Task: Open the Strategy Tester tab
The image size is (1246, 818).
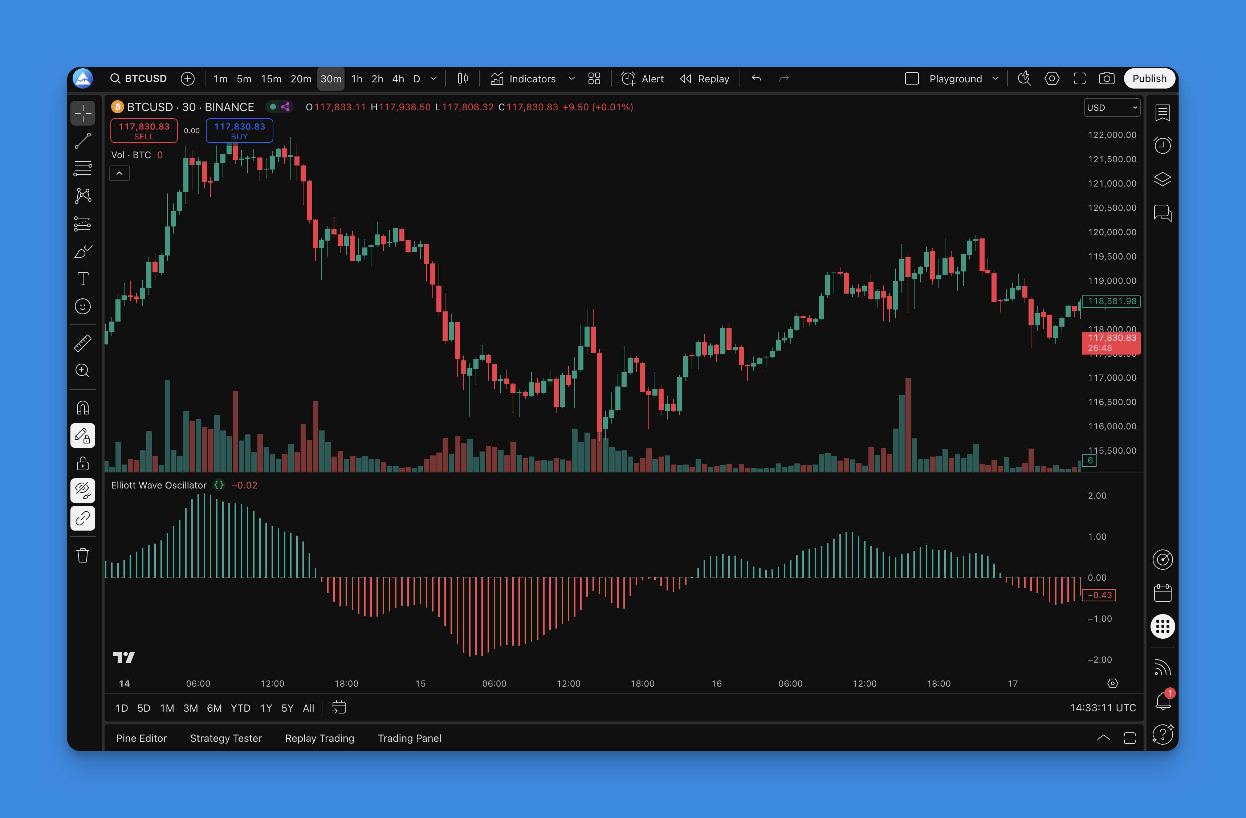Action: click(x=226, y=738)
